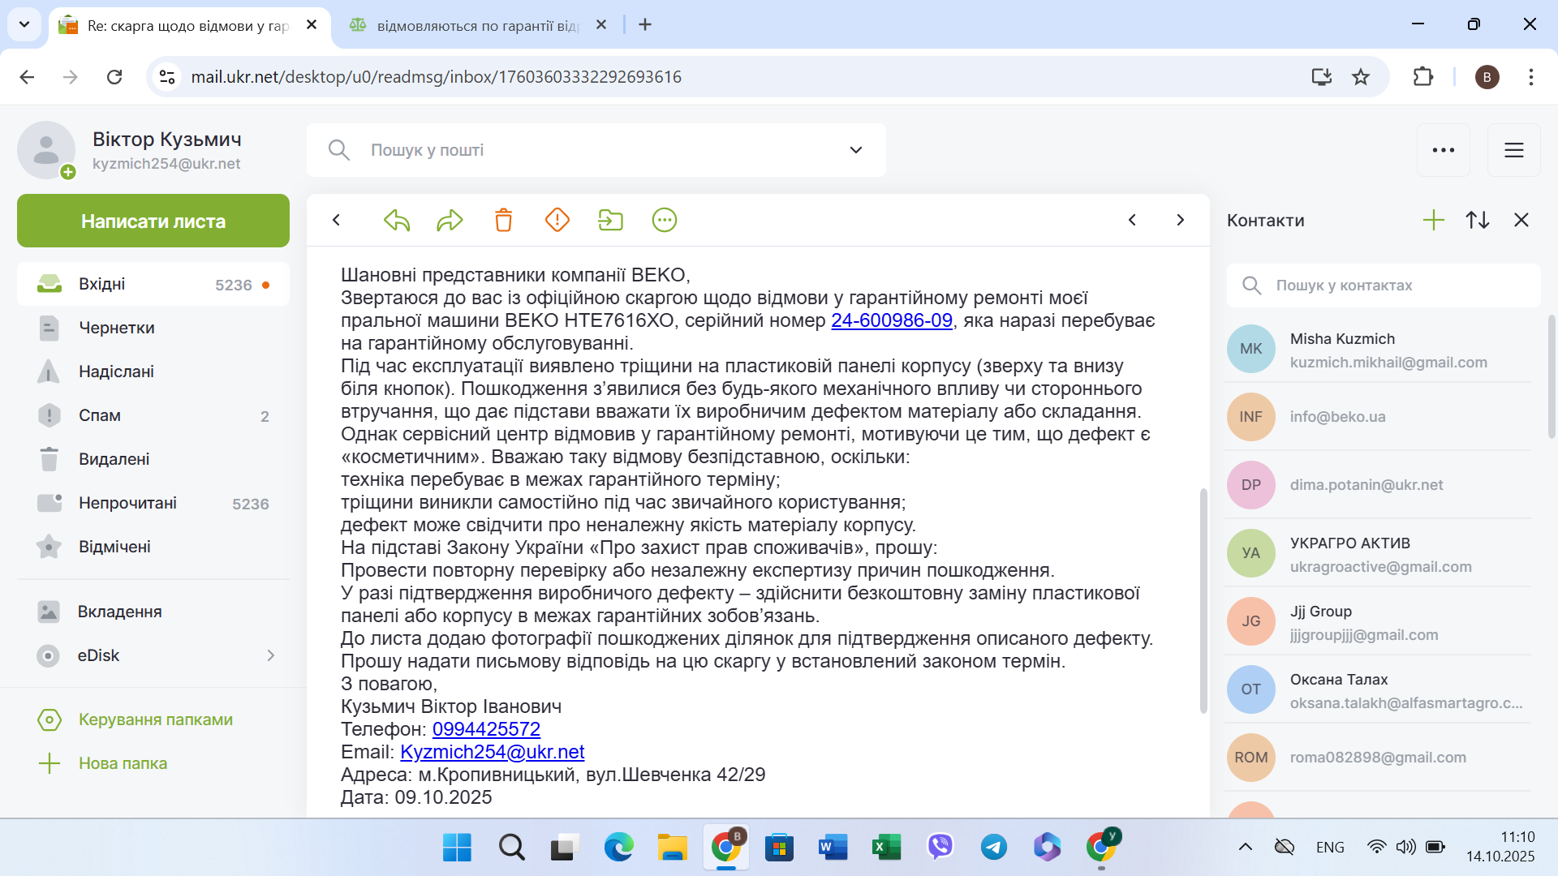Viewport: 1558px width, 876px height.
Task: Expand the eDisk chevron
Action: point(271,655)
